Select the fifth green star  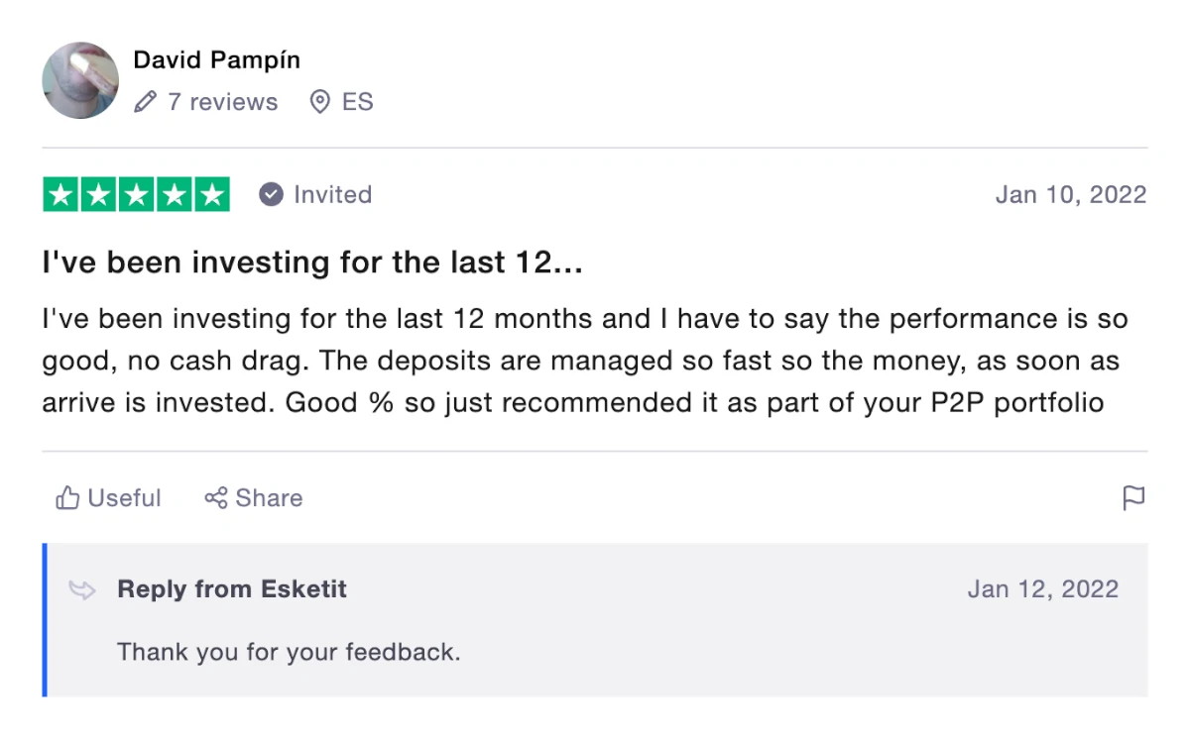click(x=211, y=194)
